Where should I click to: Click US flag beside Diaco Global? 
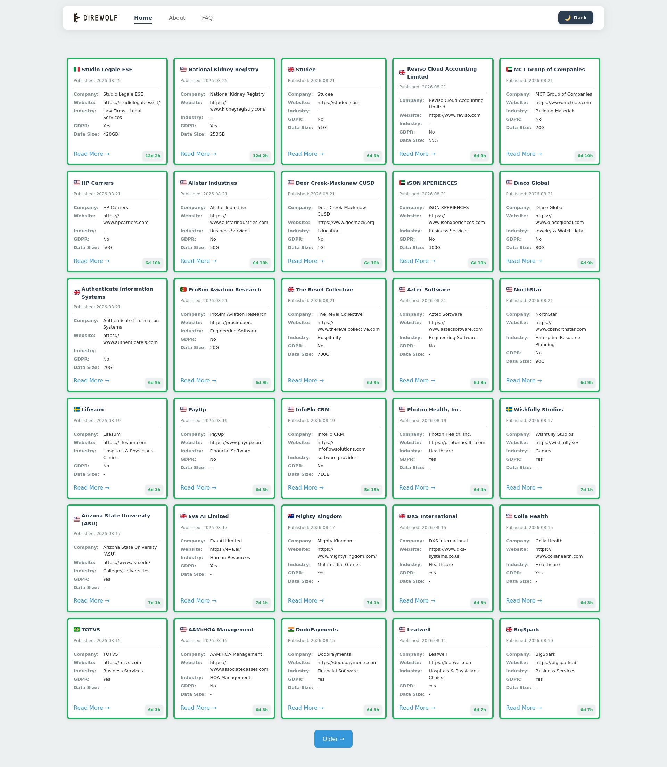[x=509, y=183]
